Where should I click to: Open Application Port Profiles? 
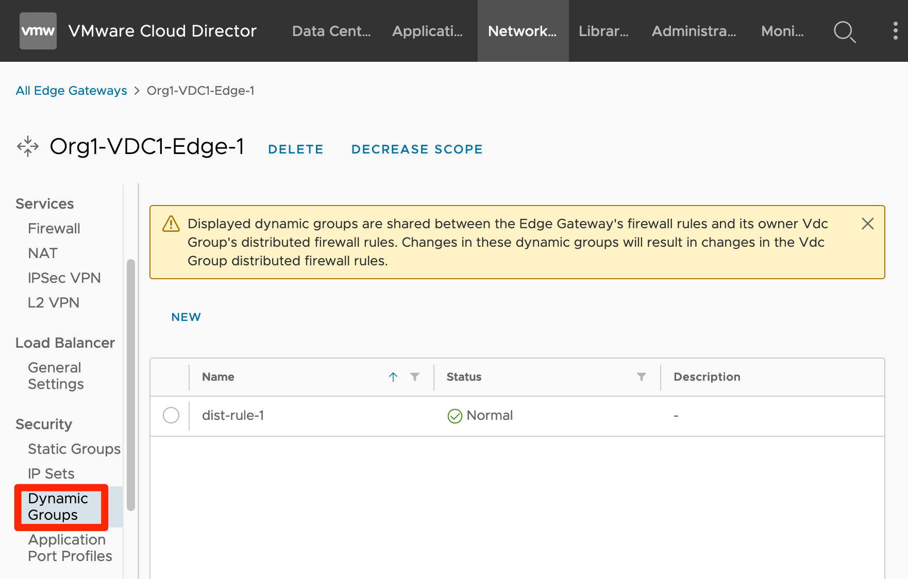click(x=70, y=548)
